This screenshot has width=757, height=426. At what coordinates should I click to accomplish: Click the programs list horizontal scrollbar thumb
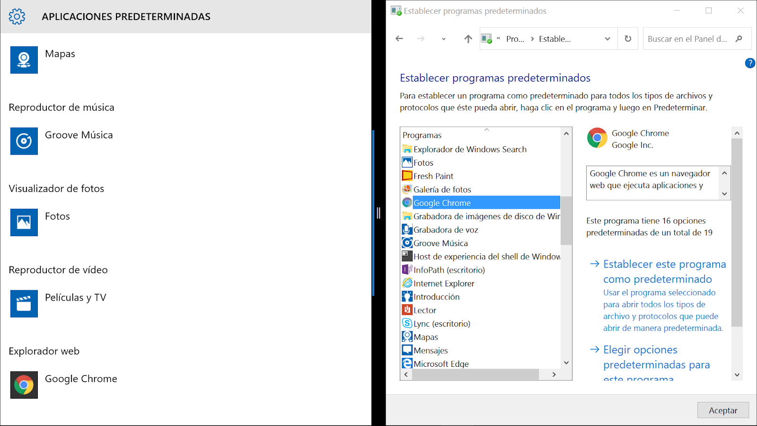[x=475, y=374]
